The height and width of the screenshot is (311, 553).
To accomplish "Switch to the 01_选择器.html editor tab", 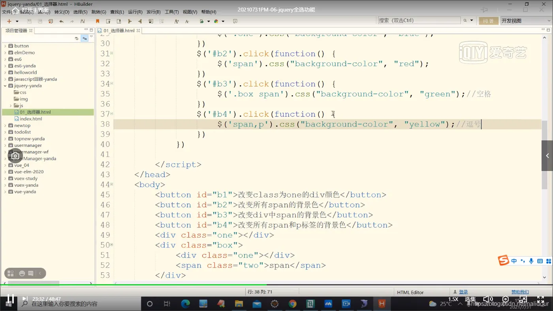I will pos(118,30).
